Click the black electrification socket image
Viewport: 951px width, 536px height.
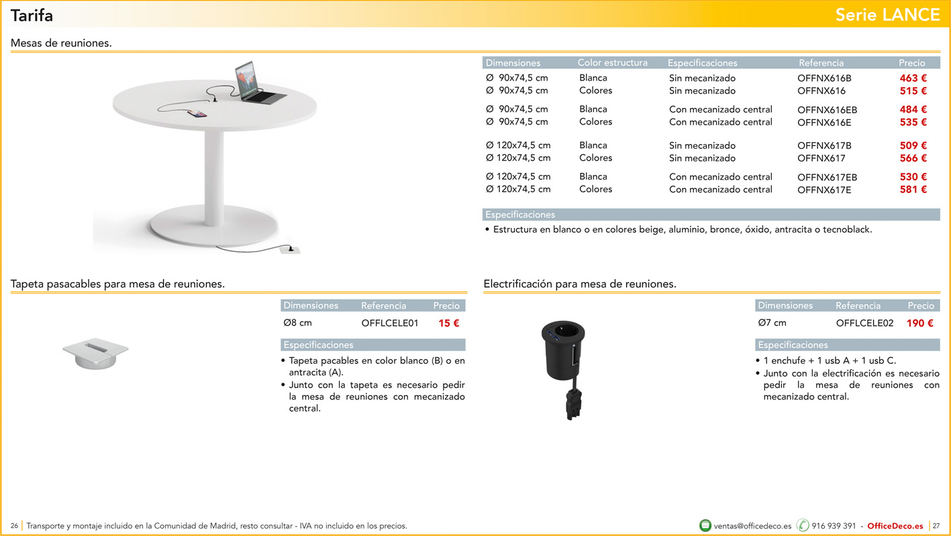[563, 369]
